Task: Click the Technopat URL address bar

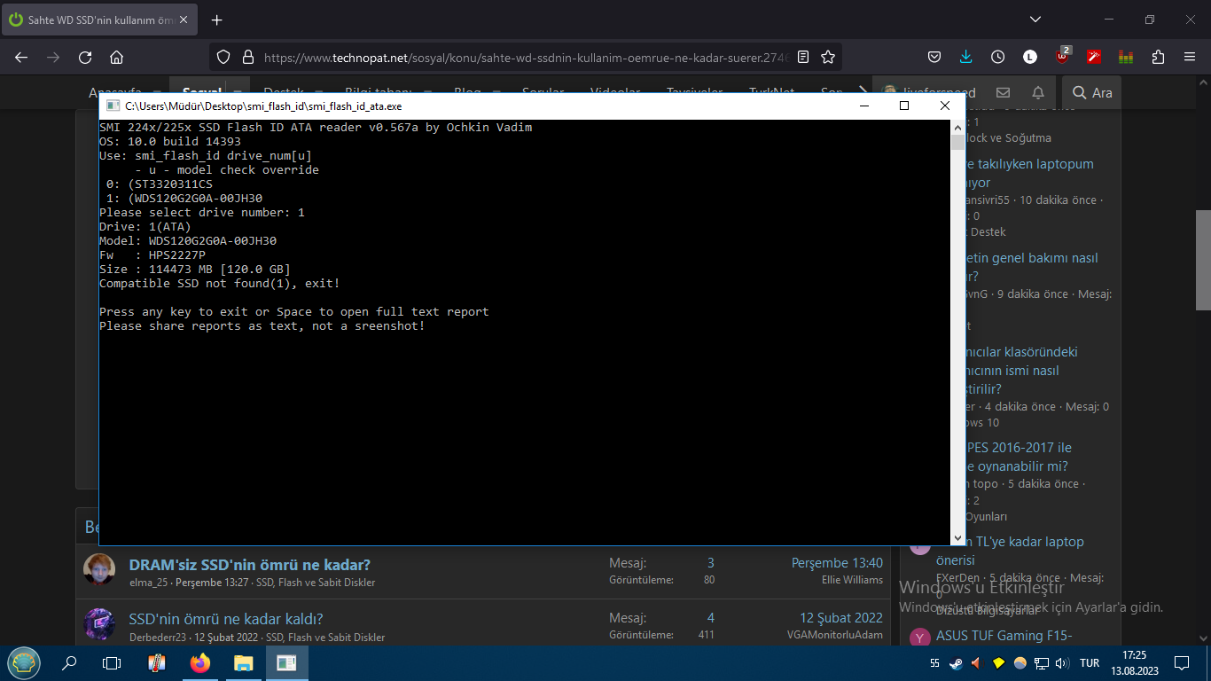Action: point(527,58)
